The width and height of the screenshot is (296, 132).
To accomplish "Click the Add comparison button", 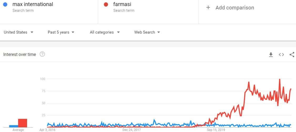I will pos(230,8).
